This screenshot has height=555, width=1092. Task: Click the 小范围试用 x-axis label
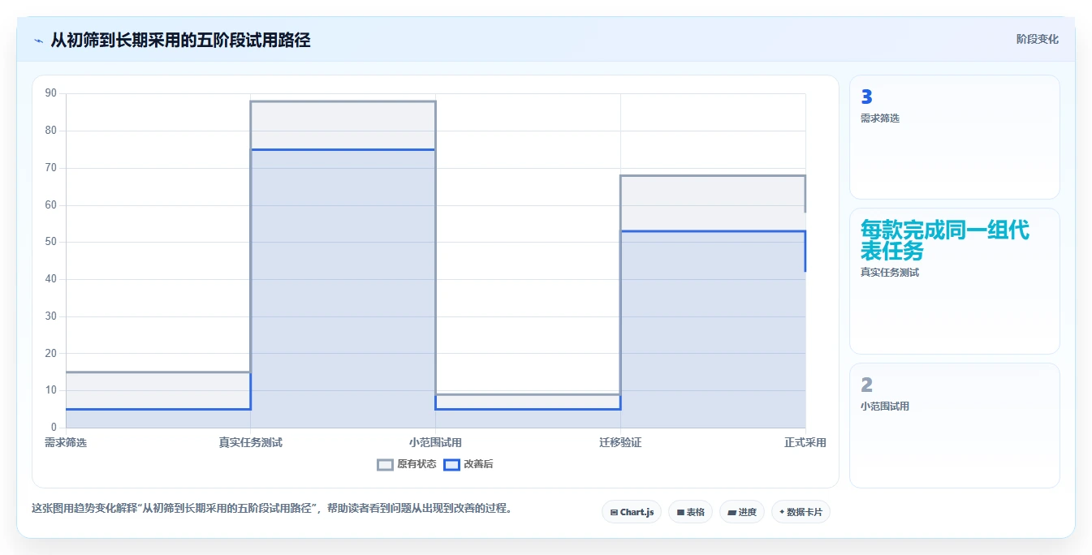[x=435, y=442]
